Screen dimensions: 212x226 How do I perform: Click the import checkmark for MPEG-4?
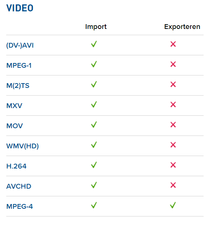[94, 205]
